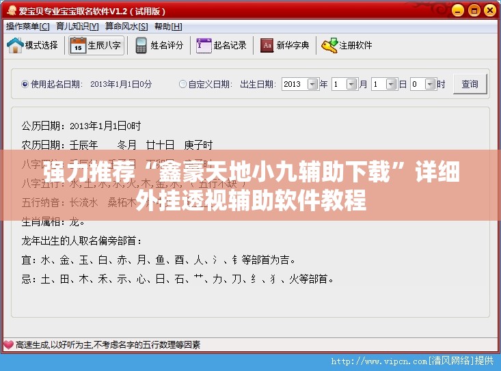Click the 生辰八字 calendar icon
The width and height of the screenshot is (501, 371).
point(78,45)
